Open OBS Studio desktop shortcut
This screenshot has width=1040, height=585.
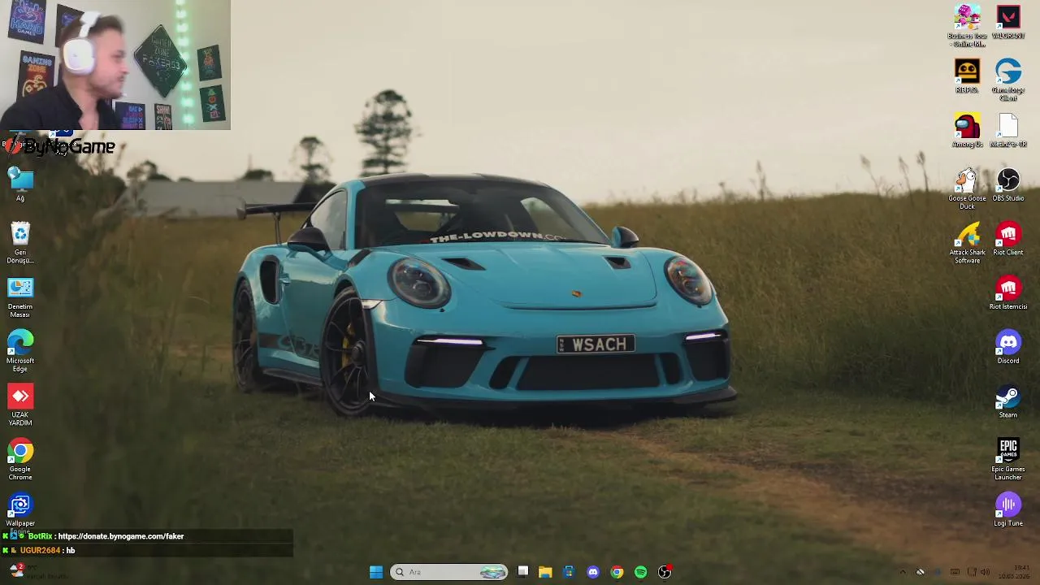[x=1008, y=185]
